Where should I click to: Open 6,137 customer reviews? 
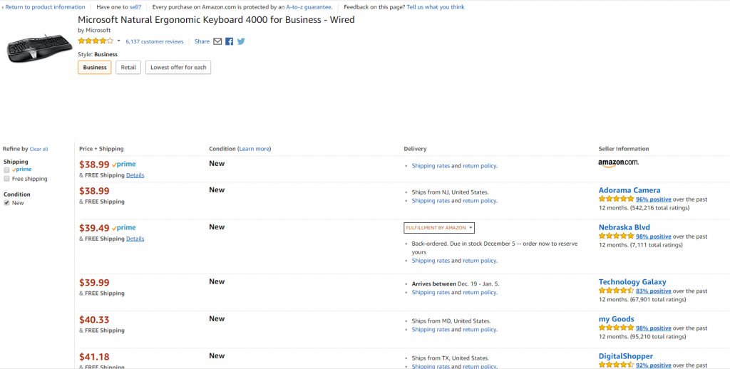[155, 41]
